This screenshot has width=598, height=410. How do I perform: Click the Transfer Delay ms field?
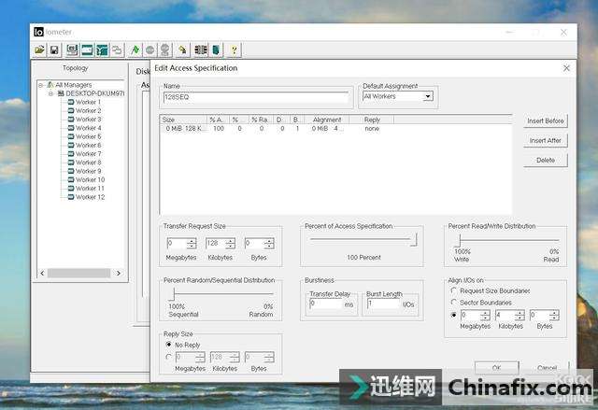(x=326, y=304)
